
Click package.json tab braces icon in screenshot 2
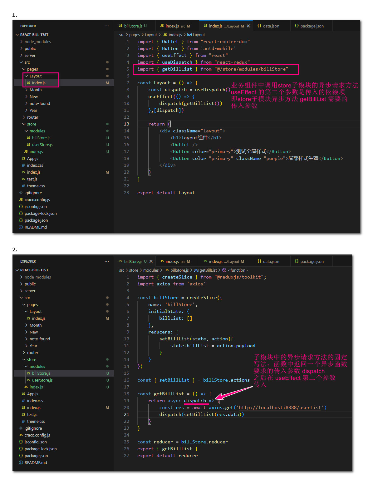coord(297,261)
